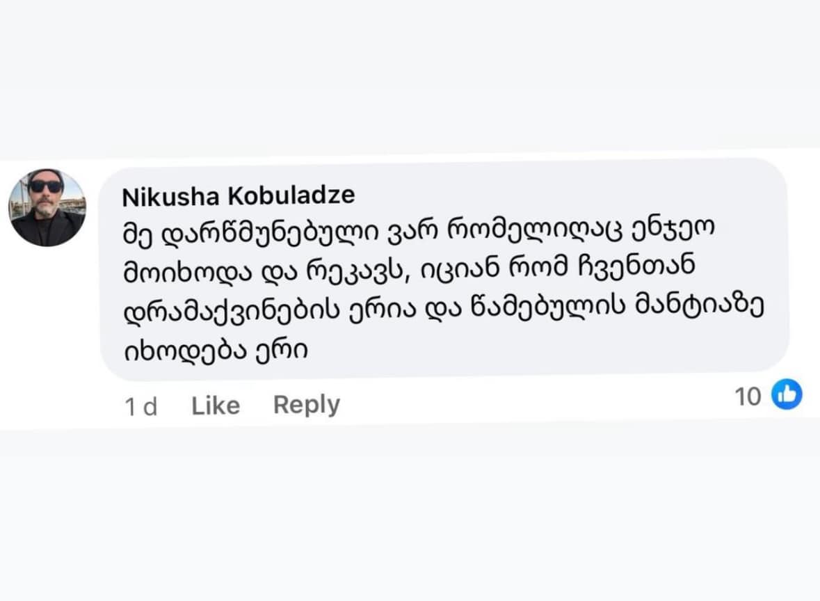Click the last comment line "იხოდება ერი"
This screenshot has width=820, height=601.
pyautogui.click(x=214, y=348)
